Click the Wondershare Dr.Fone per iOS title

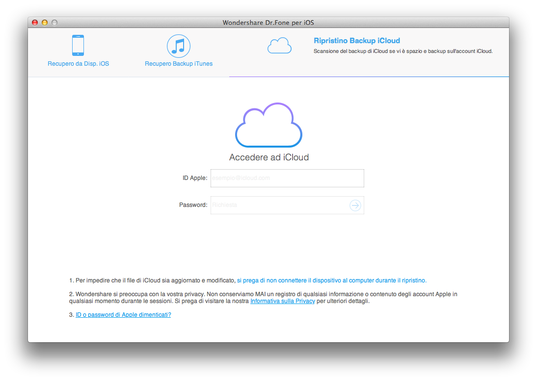coord(268,23)
